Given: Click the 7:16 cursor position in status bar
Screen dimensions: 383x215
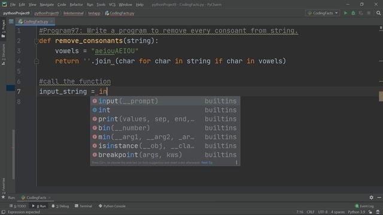Looking at the screenshot, I should coord(300,212).
